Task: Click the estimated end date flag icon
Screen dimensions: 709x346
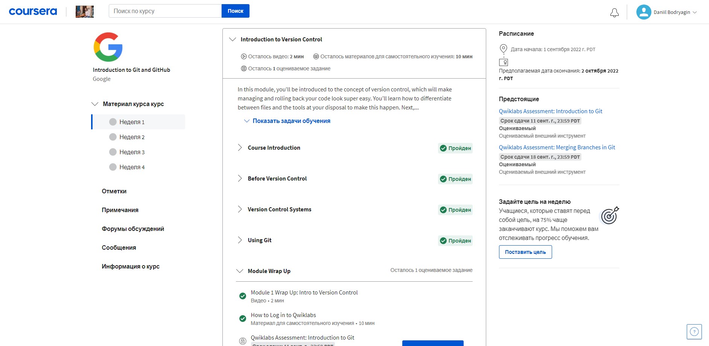Action: [504, 62]
